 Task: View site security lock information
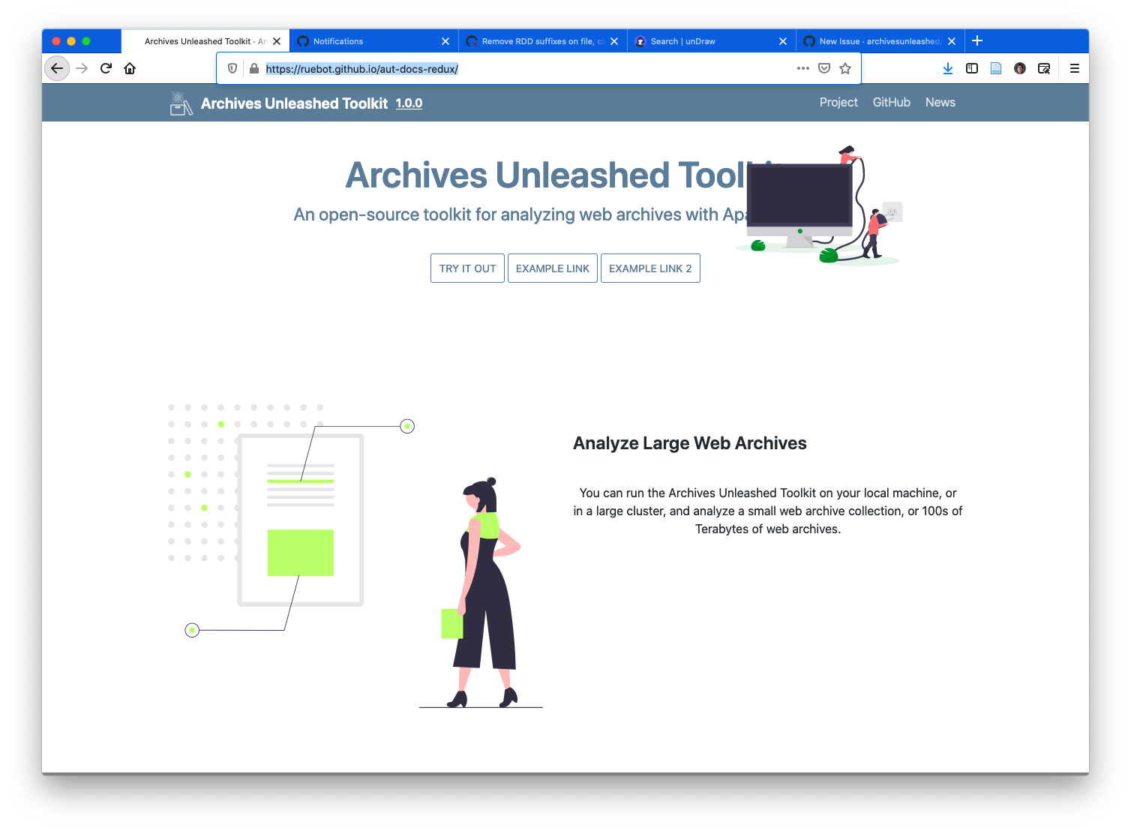click(254, 68)
